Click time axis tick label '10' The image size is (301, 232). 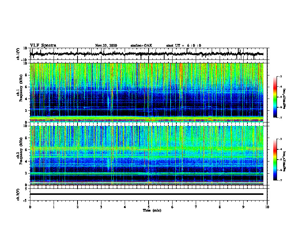tap(267, 207)
